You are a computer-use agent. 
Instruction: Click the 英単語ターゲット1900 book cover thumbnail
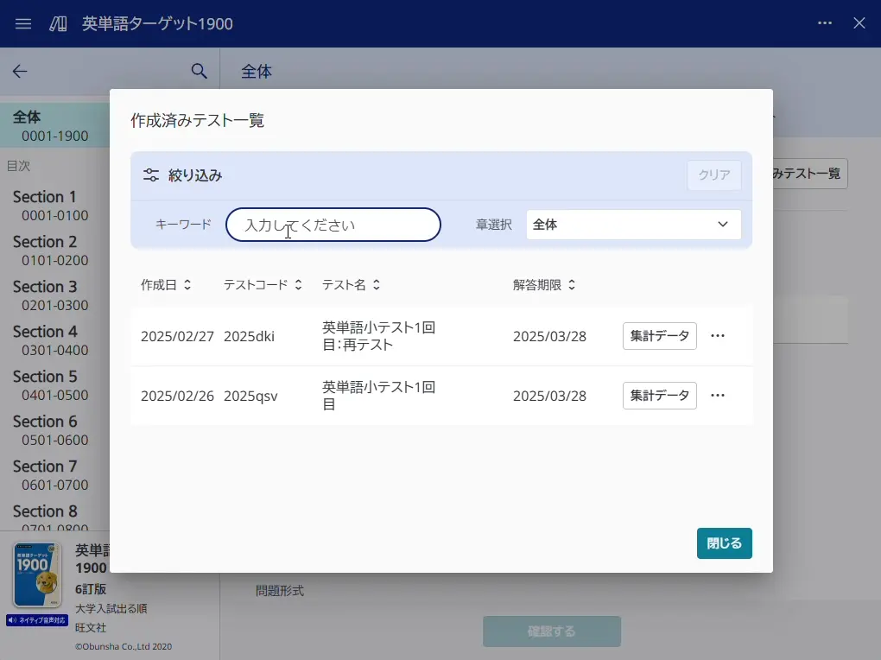[36, 574]
